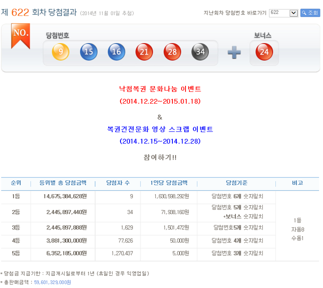Click the 1등 rank cell
323x288 pixels.
pyautogui.click(x=16, y=197)
